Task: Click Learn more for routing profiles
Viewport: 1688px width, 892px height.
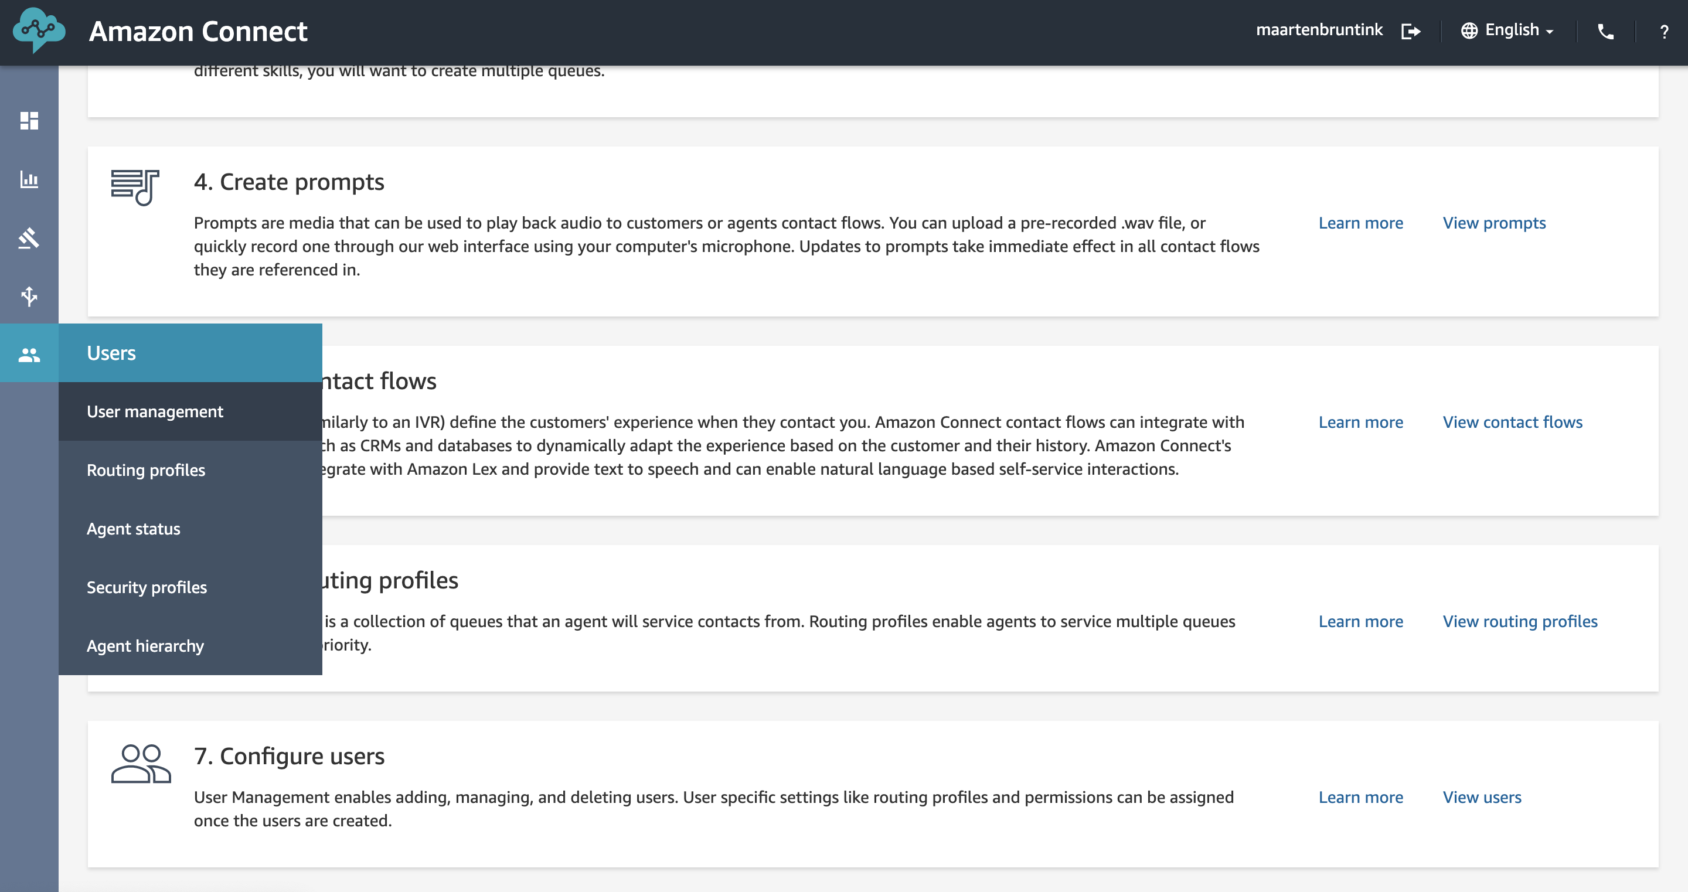Action: [x=1360, y=621]
